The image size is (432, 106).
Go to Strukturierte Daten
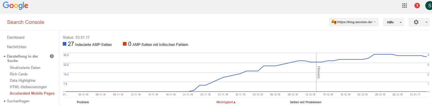point(25,68)
